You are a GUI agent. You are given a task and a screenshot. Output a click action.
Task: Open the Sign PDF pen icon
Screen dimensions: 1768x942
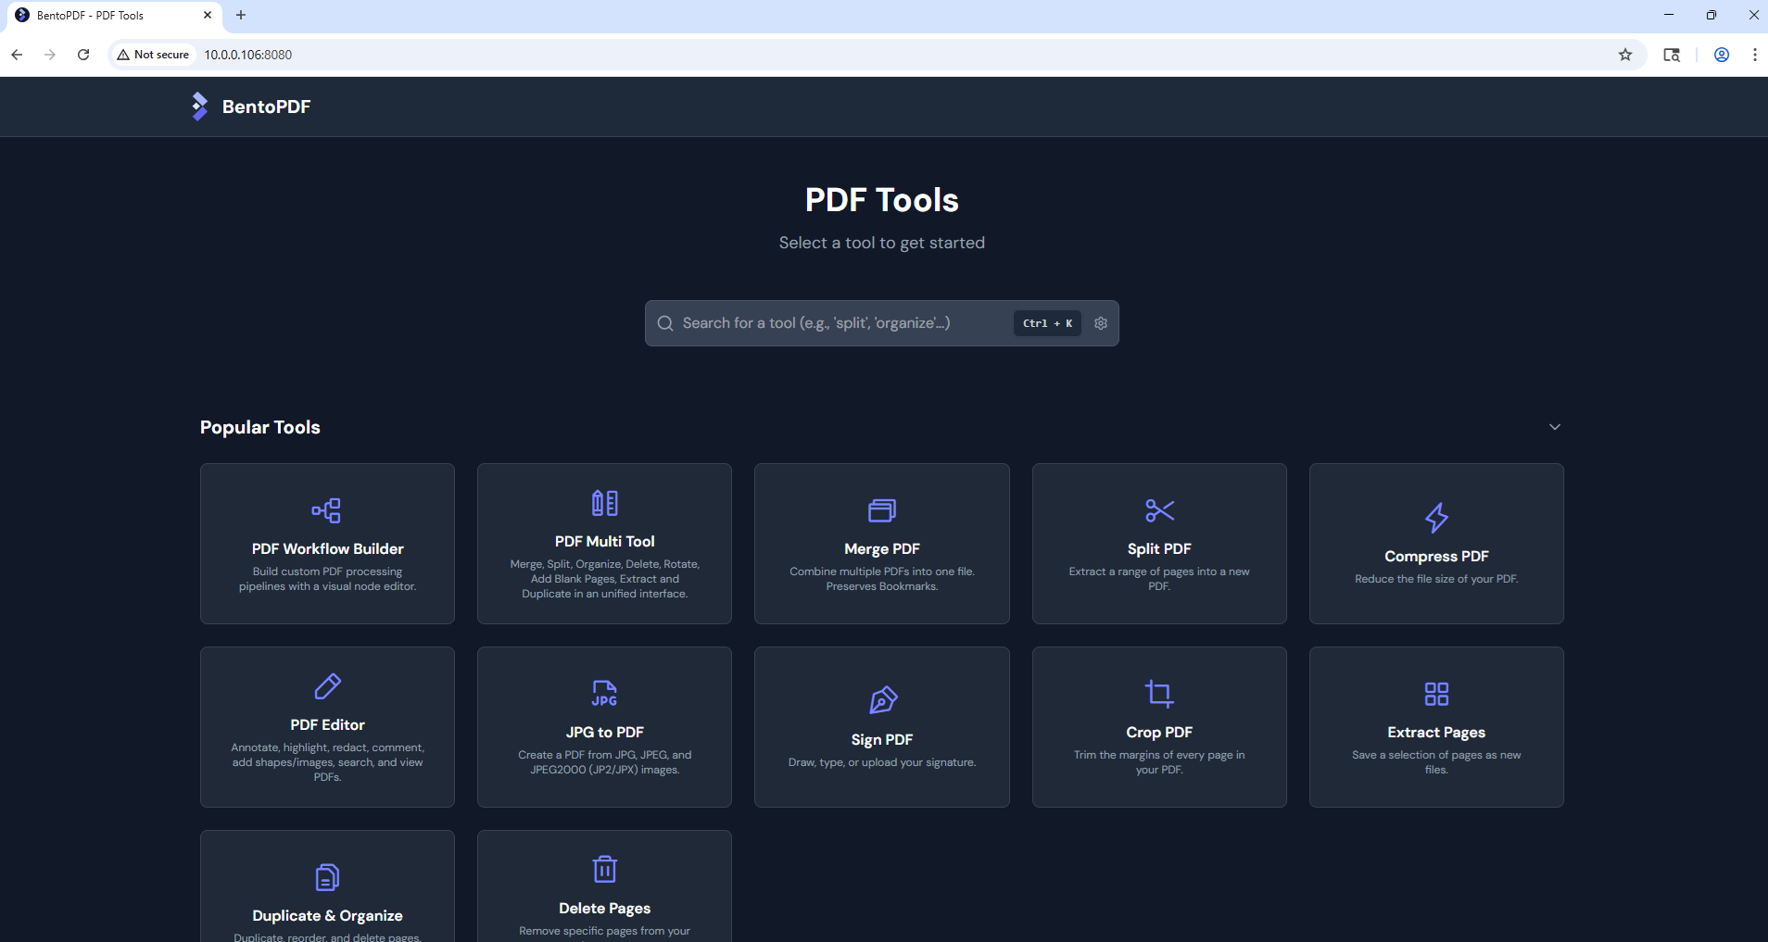coord(882,700)
